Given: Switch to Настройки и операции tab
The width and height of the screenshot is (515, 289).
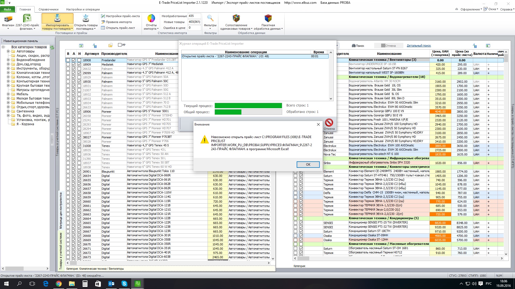Looking at the screenshot, I should pos(83,9).
